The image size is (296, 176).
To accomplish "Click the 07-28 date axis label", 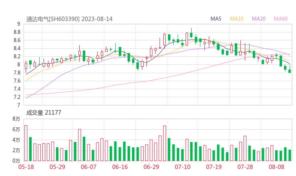I will point(245,167).
